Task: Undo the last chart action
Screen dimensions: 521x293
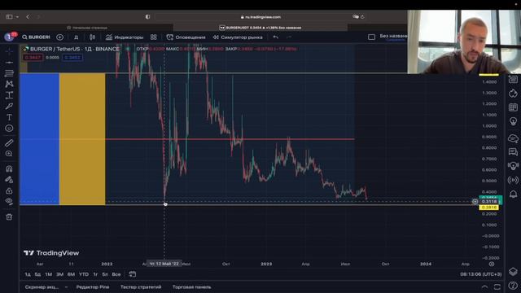Action: pyautogui.click(x=276, y=37)
